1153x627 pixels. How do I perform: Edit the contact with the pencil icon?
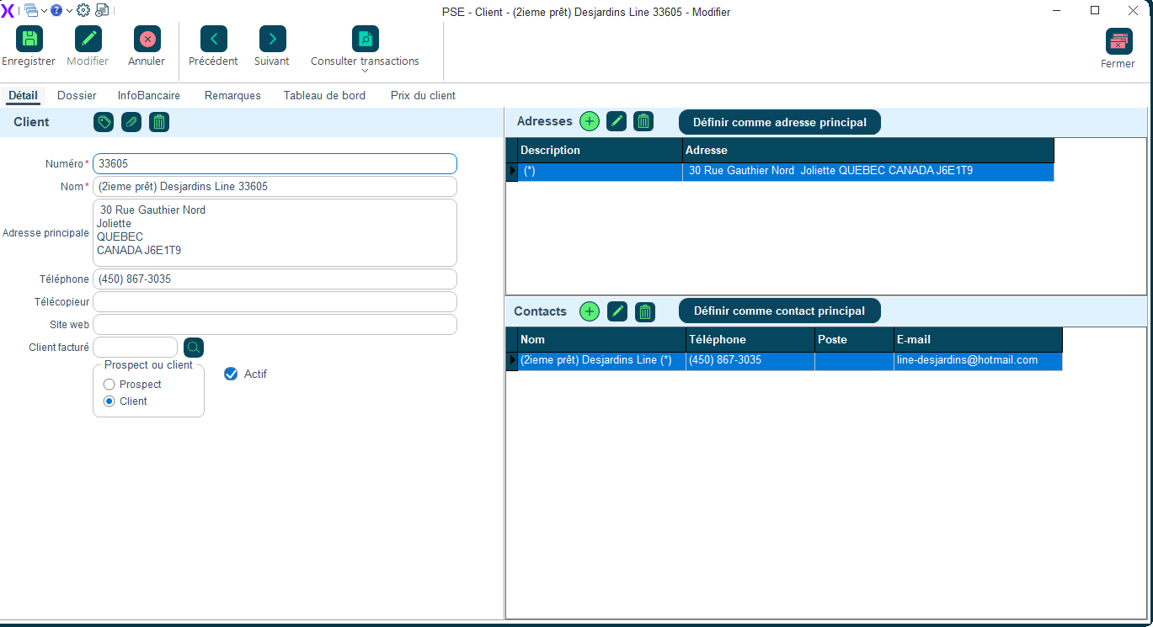coord(617,311)
